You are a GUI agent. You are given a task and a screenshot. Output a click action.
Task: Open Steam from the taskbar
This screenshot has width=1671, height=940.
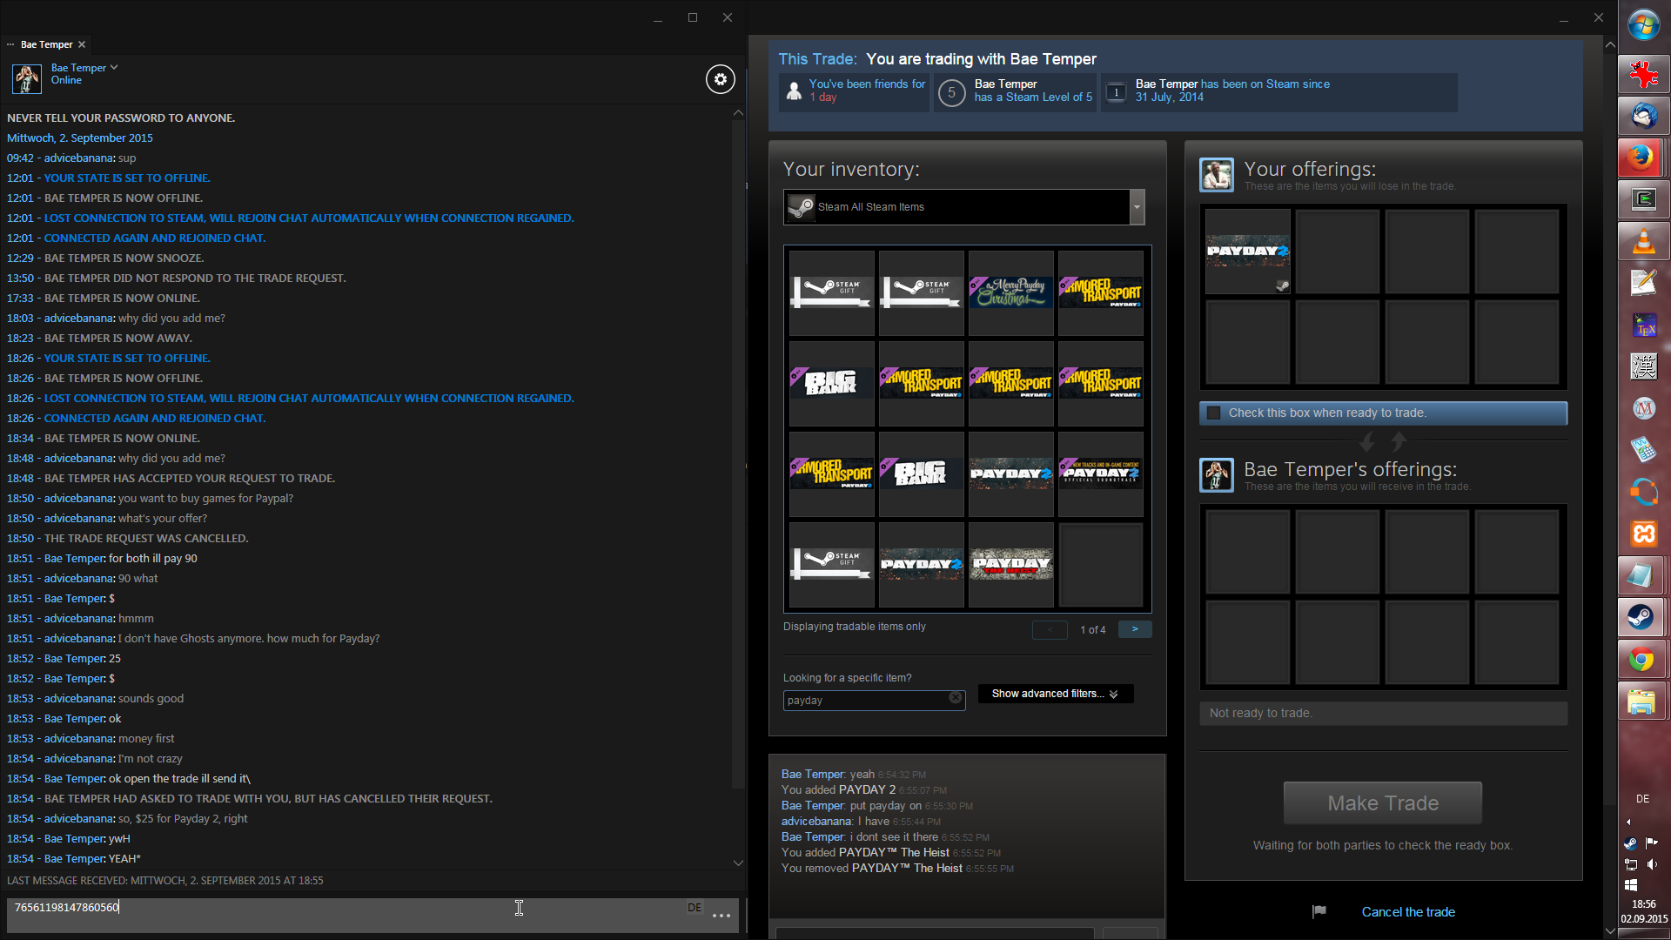click(x=1641, y=617)
